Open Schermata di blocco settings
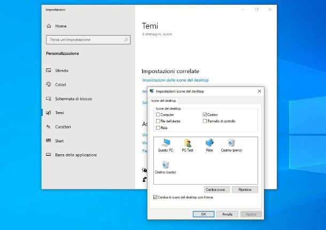This screenshot has width=326, height=230. [73, 99]
